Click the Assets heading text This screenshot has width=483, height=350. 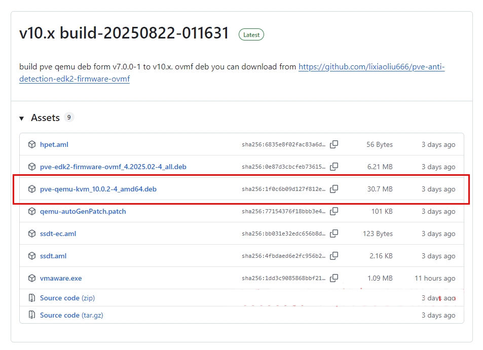coord(45,118)
